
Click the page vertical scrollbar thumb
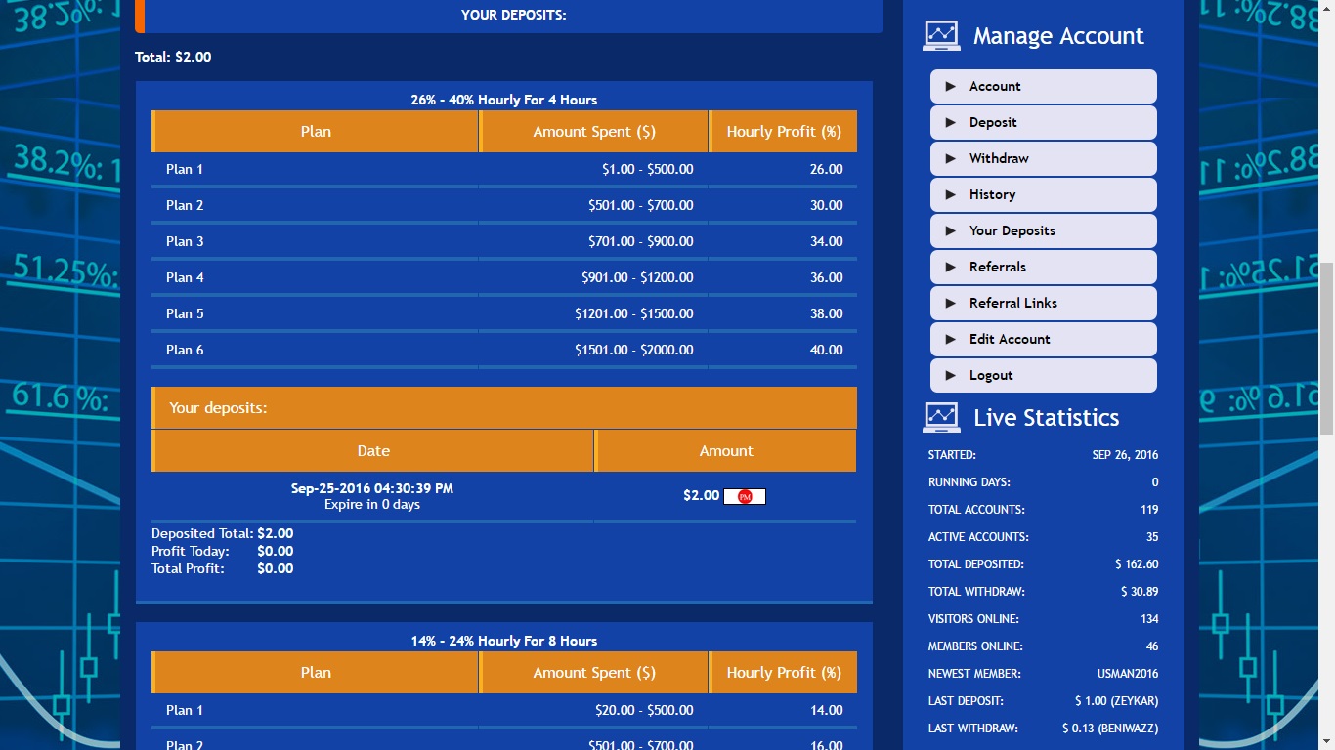[x=1326, y=347]
